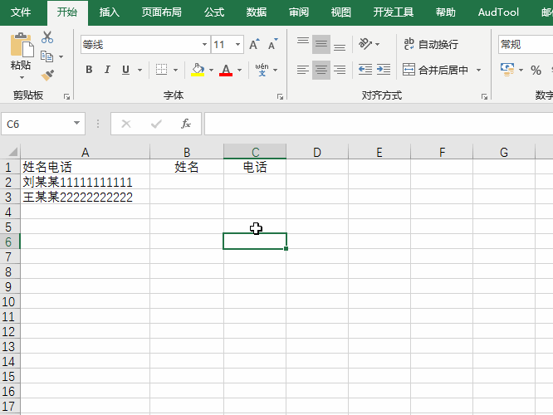Click 自动换行 wrap text button

[431, 45]
